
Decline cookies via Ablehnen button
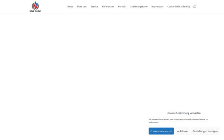(183, 131)
